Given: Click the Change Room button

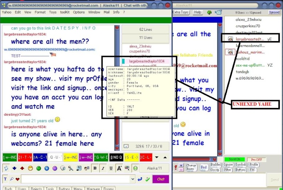Looking at the screenshot, I should point(191,167).
